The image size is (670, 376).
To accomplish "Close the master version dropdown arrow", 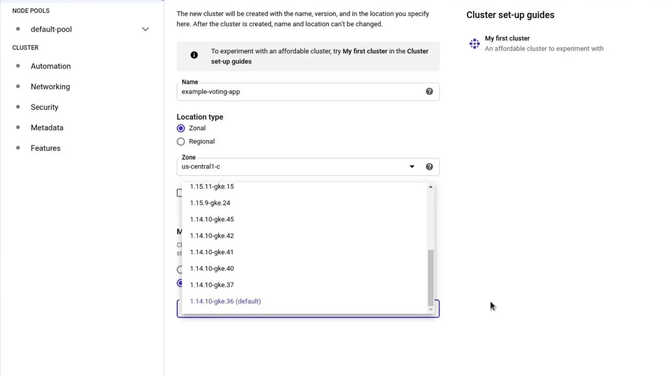I will pyautogui.click(x=430, y=309).
